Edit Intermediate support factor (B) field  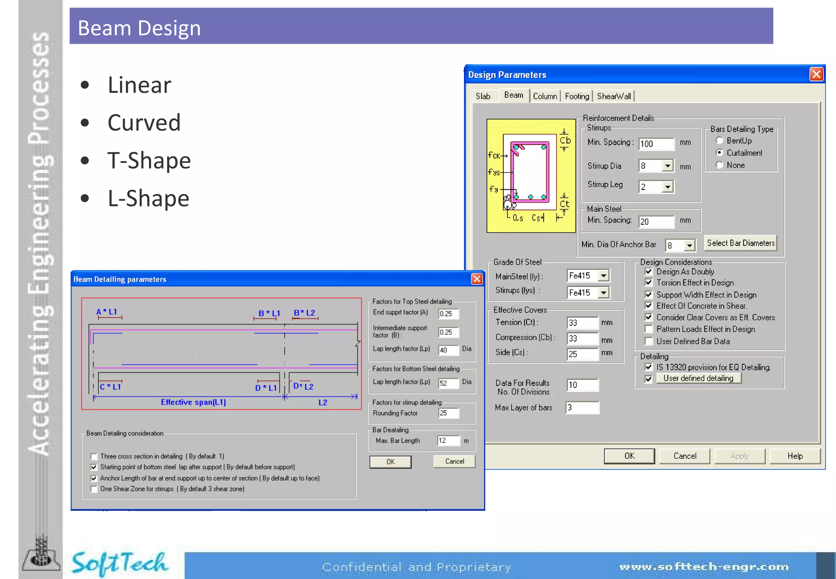(449, 332)
